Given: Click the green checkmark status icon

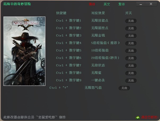Looking at the screenshot, I should click(138, 118).
